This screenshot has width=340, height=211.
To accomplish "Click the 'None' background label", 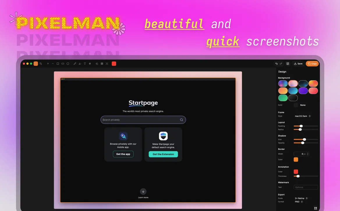I will click(x=303, y=105).
